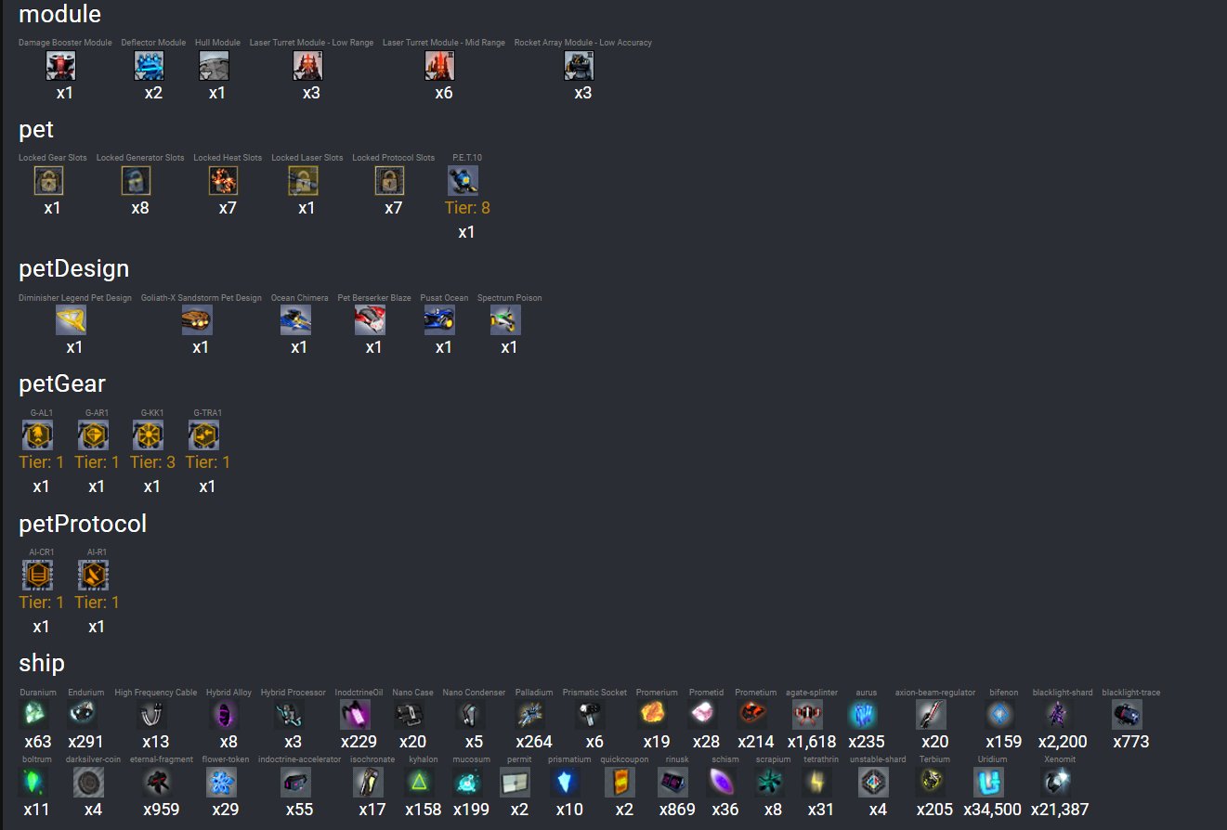Click the AI-CR1 pet protocol icon
Image resolution: width=1227 pixels, height=830 pixels.
click(x=38, y=576)
